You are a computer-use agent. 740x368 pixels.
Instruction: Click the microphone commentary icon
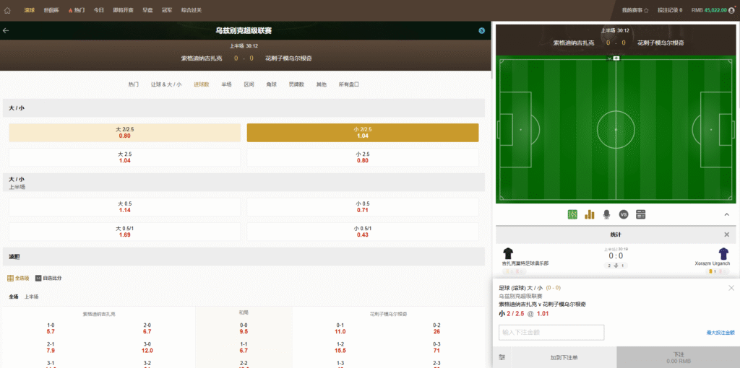point(606,214)
